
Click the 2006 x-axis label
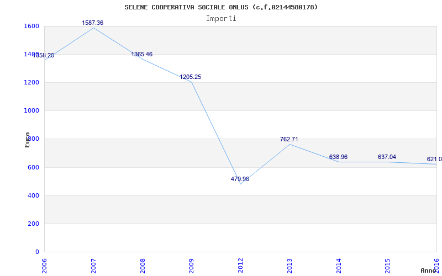(44, 266)
